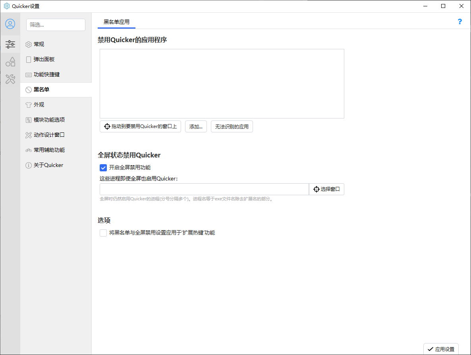Click the blue help question mark icon

tap(459, 21)
